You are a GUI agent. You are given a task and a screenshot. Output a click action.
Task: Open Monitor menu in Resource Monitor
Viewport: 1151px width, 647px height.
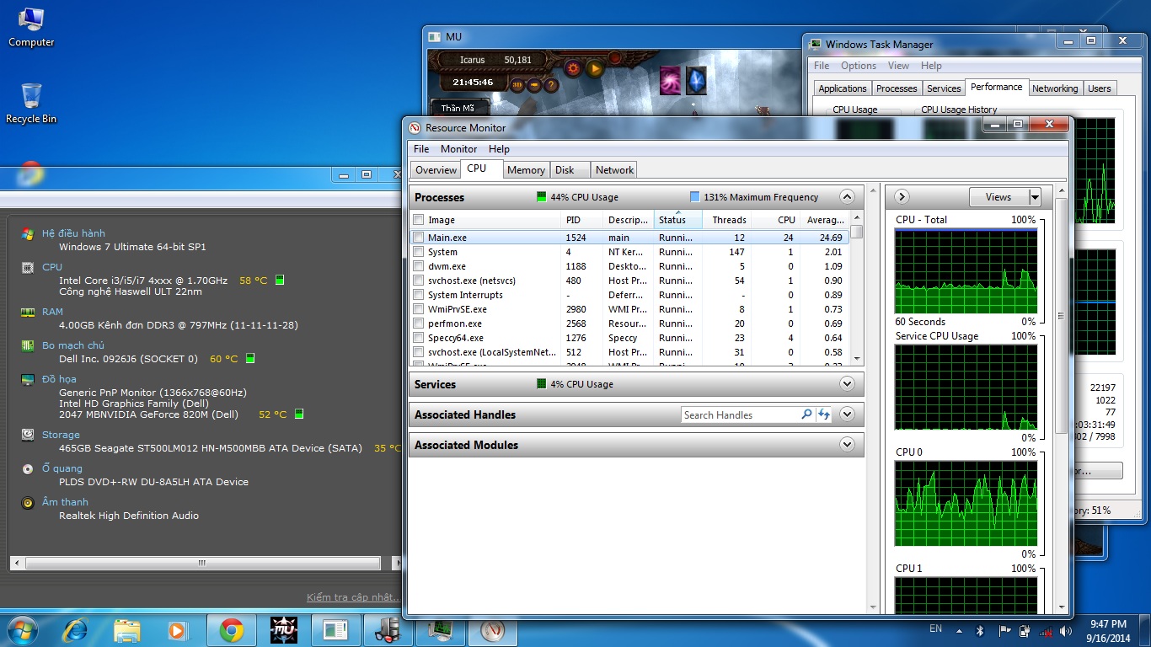coord(459,149)
